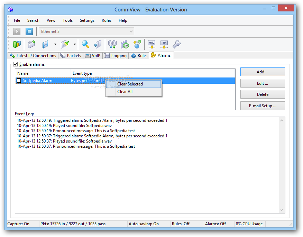The width and height of the screenshot is (303, 237).
Task: Click the open capture folder icon
Action: pos(32,44)
